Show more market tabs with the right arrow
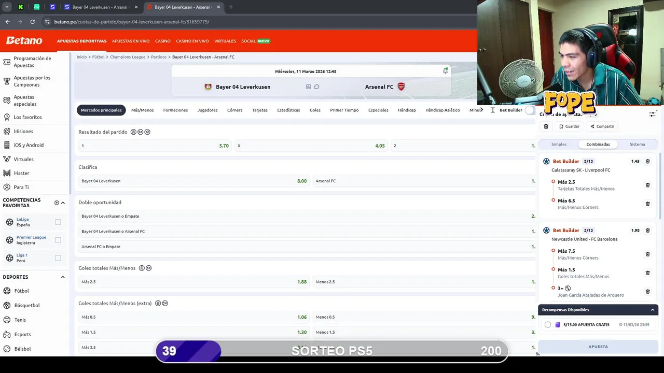The height and width of the screenshot is (373, 664). pyautogui.click(x=481, y=110)
